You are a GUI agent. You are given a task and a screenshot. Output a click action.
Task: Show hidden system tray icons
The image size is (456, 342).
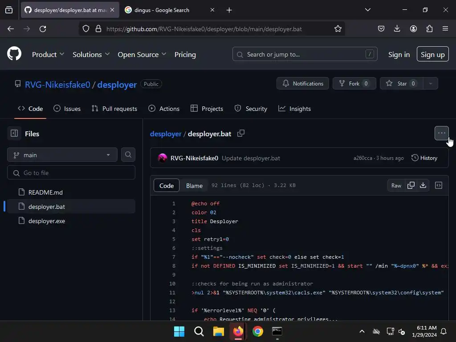[362, 331]
